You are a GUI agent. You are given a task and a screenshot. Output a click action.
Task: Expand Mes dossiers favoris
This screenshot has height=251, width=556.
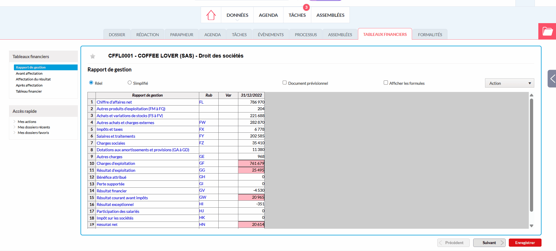click(x=33, y=133)
